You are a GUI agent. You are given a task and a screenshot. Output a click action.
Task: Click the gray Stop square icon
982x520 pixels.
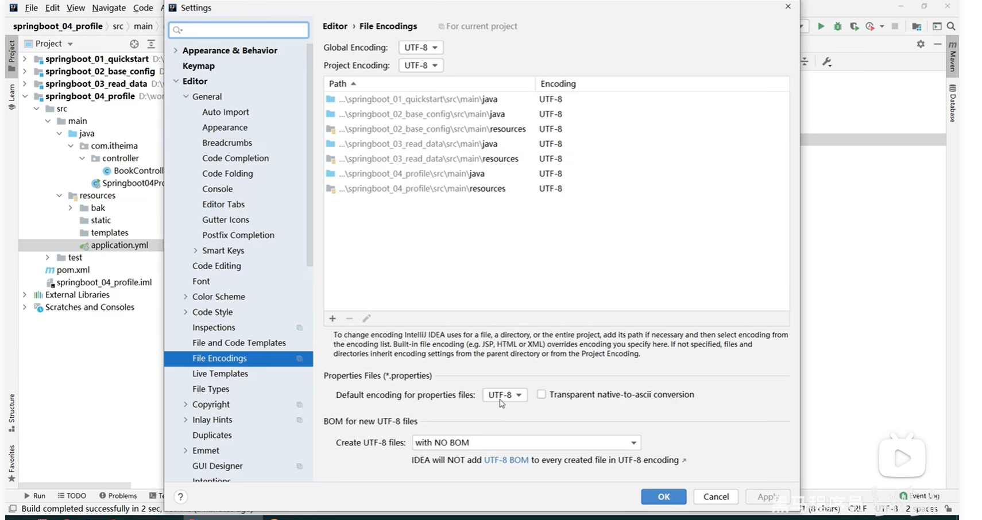[895, 26]
